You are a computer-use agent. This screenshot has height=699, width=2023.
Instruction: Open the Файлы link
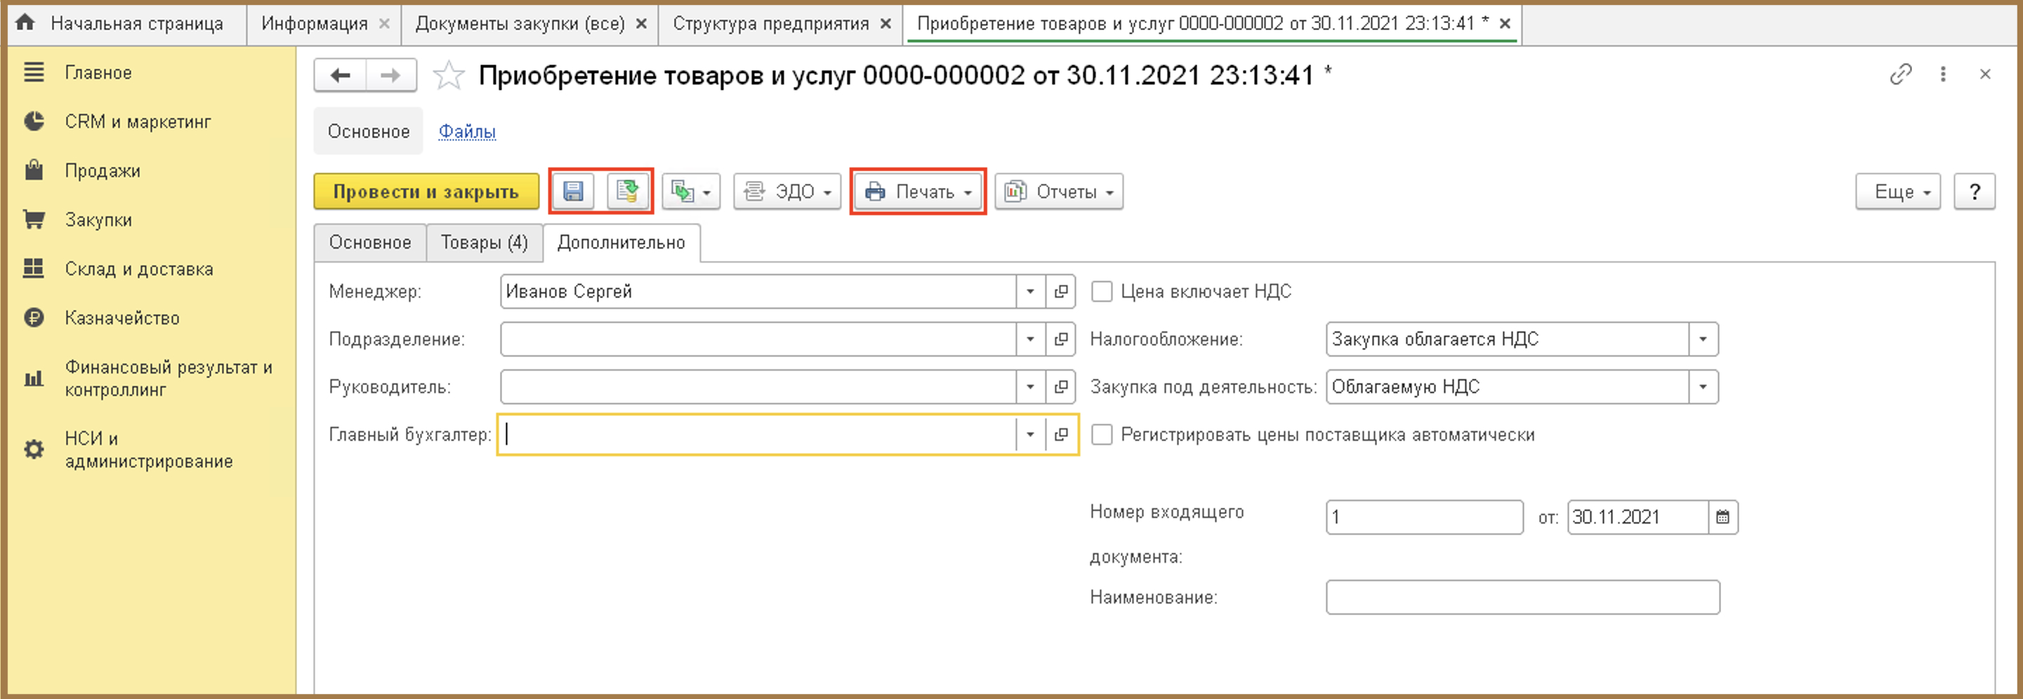click(x=467, y=131)
